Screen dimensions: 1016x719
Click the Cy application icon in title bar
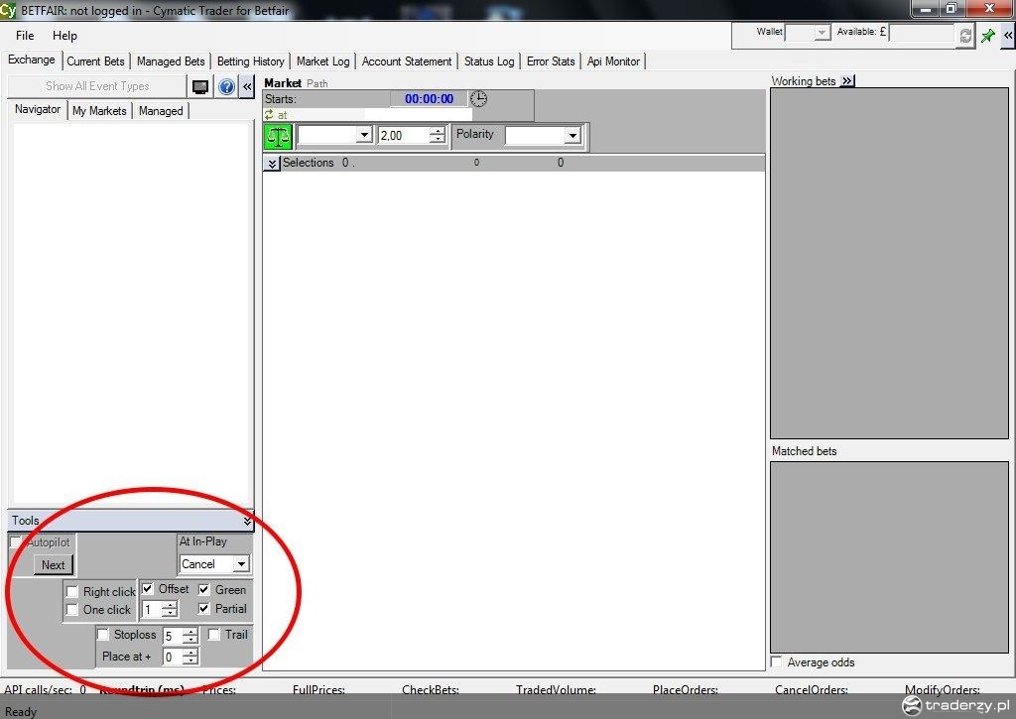[8, 10]
